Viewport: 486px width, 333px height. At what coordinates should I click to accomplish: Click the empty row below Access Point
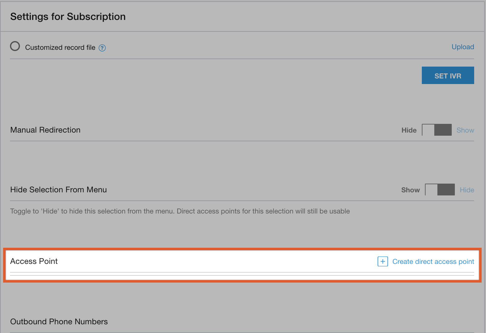242,274
